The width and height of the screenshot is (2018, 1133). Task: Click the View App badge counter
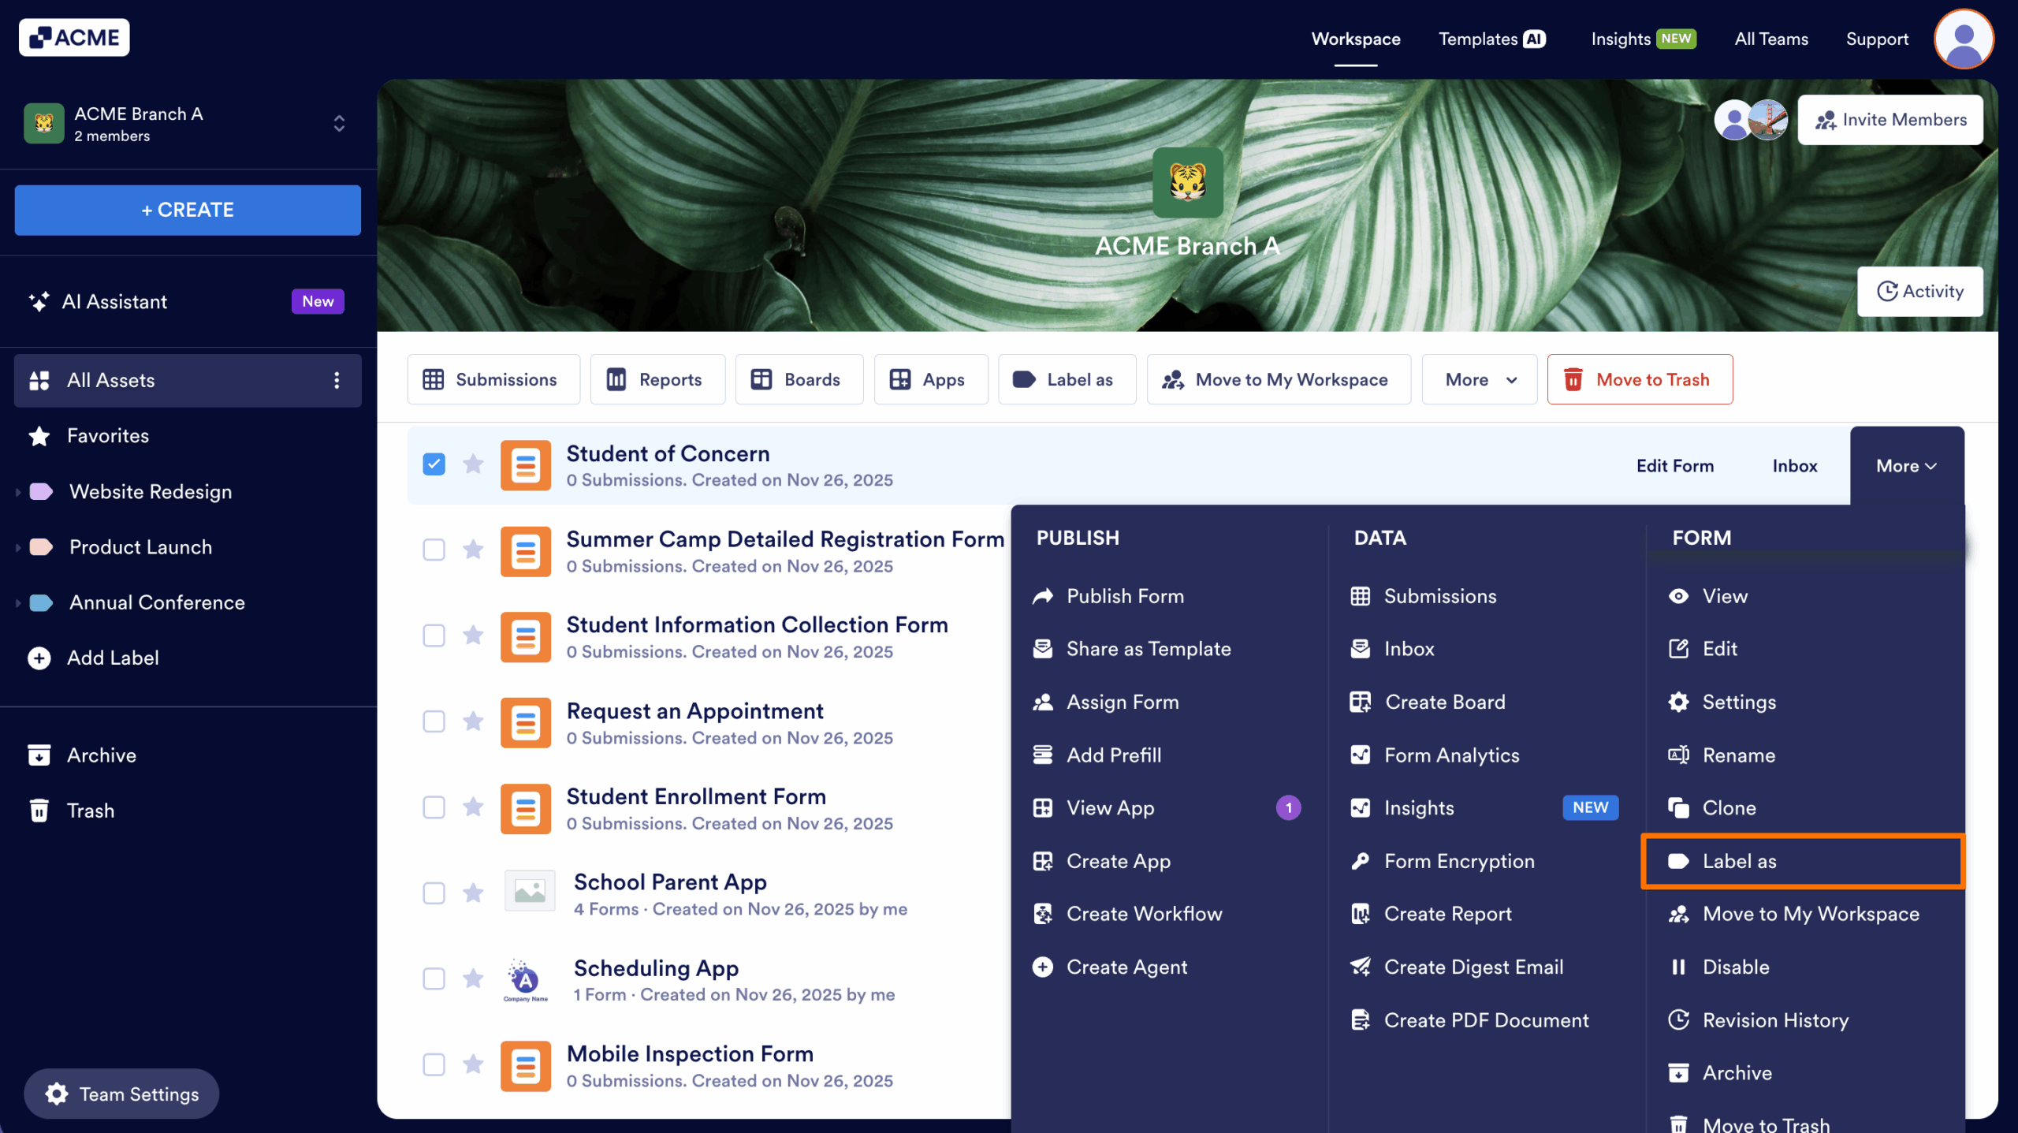click(x=1288, y=807)
